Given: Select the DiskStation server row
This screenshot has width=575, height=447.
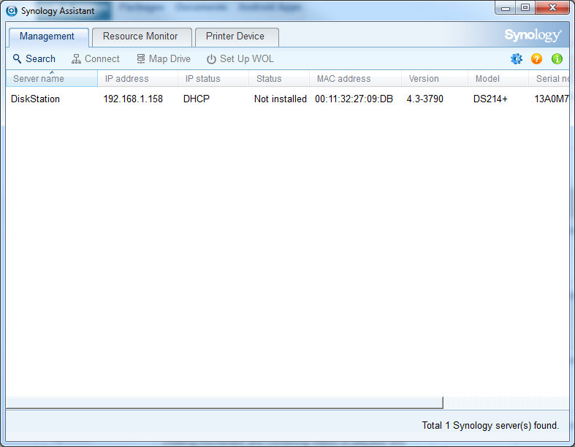Looking at the screenshot, I should [288, 99].
